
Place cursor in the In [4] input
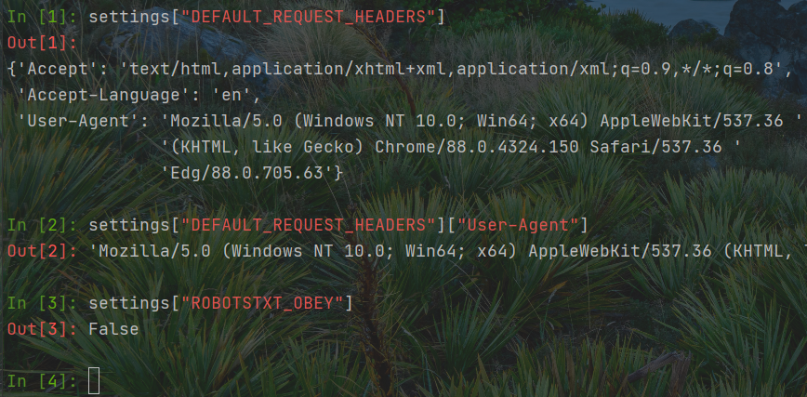(x=94, y=381)
